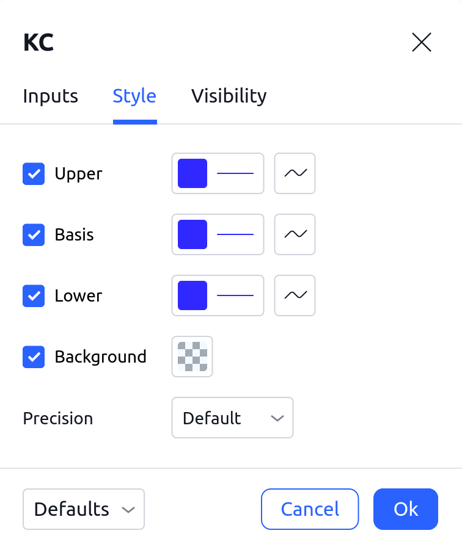Switch to the Inputs tab
This screenshot has height=547, width=462.
(51, 96)
